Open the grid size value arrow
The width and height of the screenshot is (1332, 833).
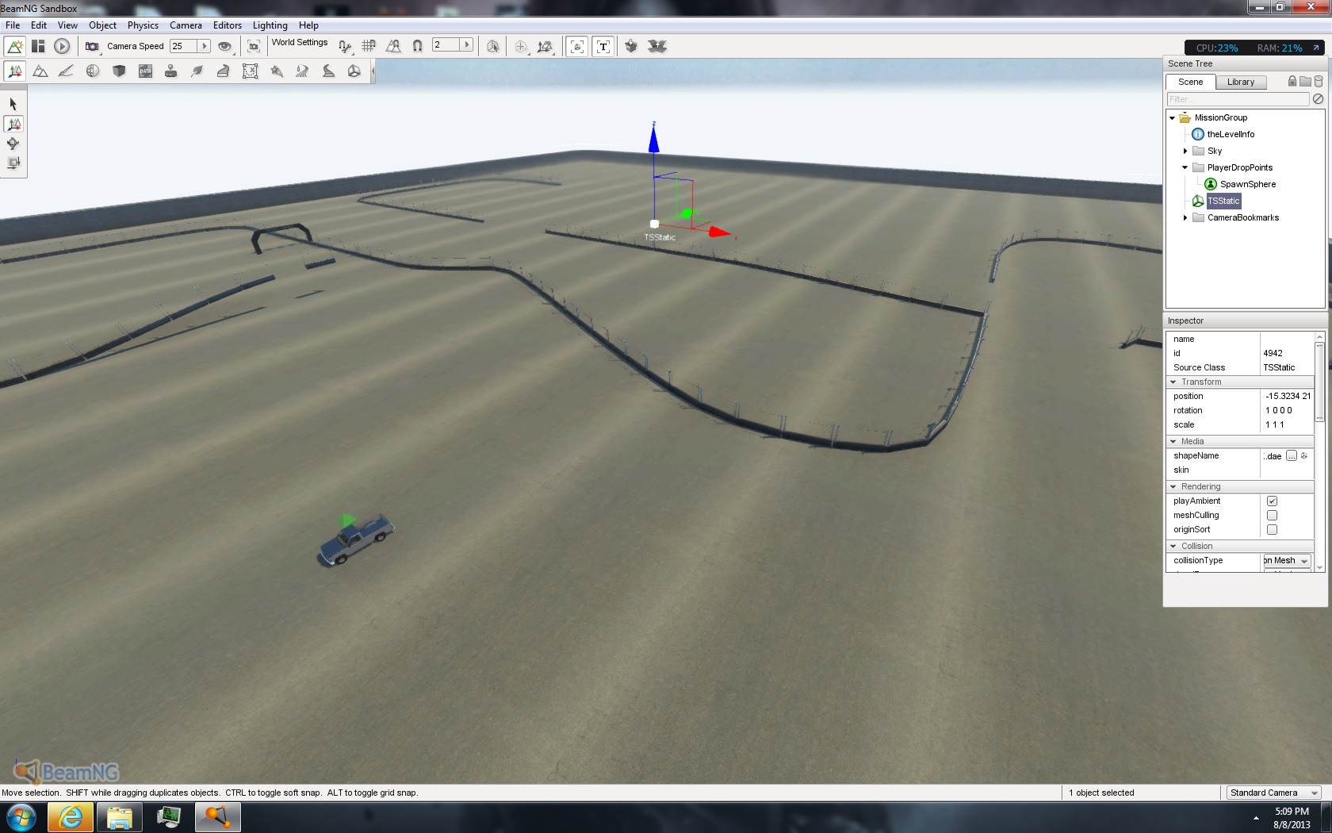(x=466, y=44)
